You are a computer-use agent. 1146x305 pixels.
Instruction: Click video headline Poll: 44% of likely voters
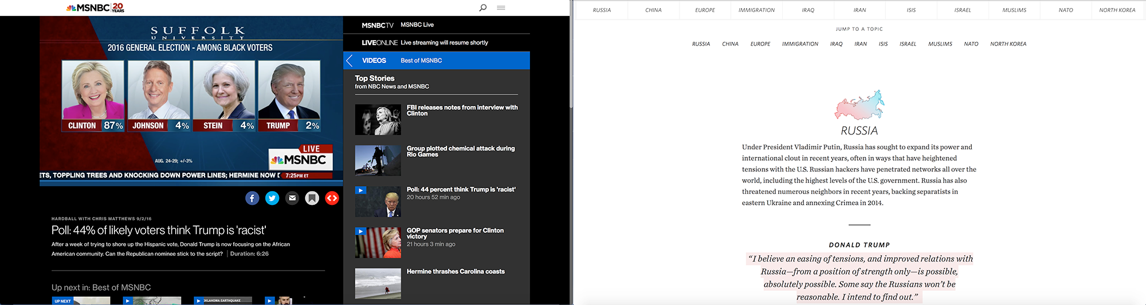point(159,230)
